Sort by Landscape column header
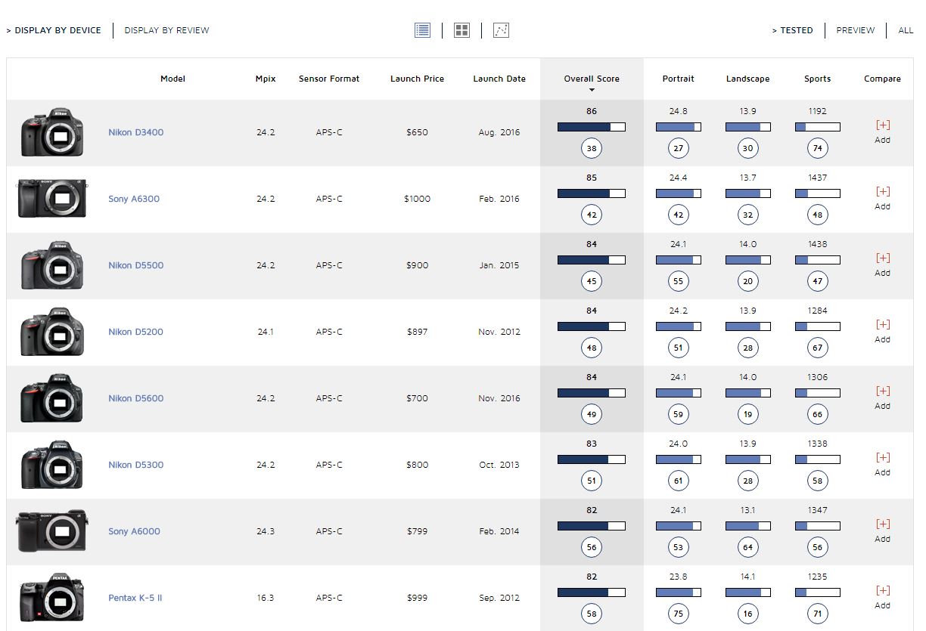 click(x=747, y=79)
